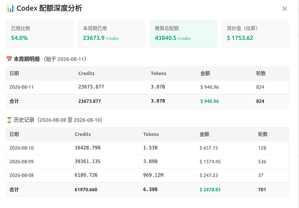Select the 推算总配额 43840.5 Credits card
Viewport: 299px width, 208px height.
coord(183,34)
